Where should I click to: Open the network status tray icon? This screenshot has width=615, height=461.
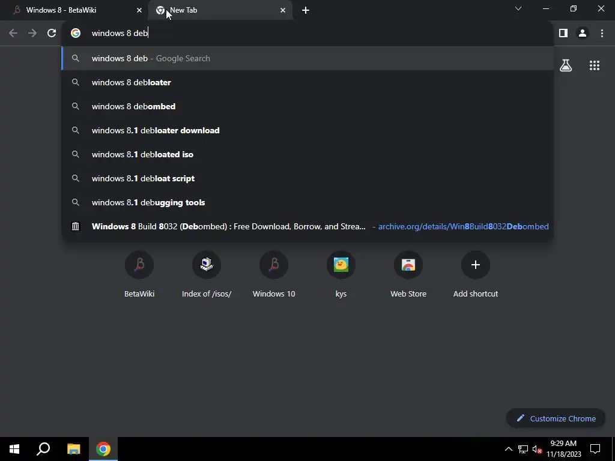click(523, 449)
